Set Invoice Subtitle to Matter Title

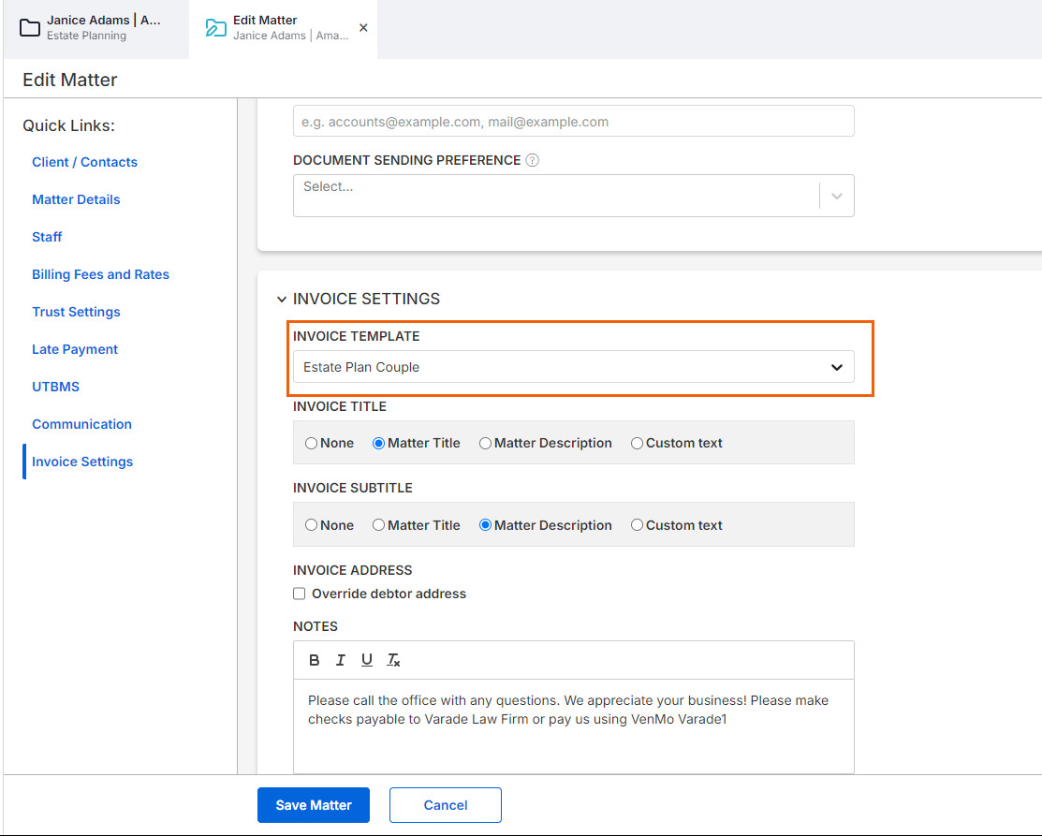point(379,526)
